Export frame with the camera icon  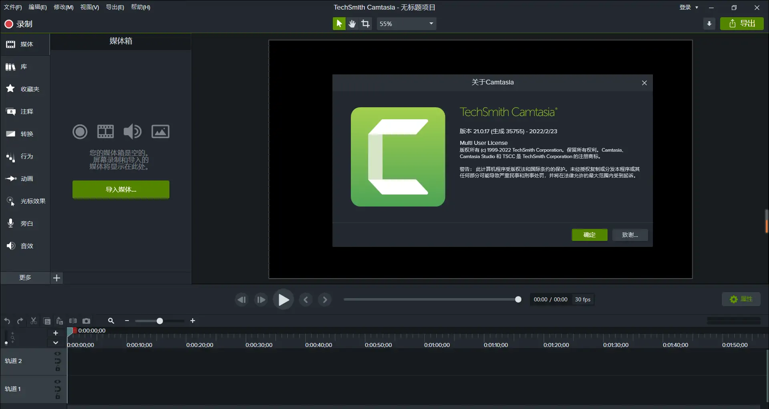(86, 321)
